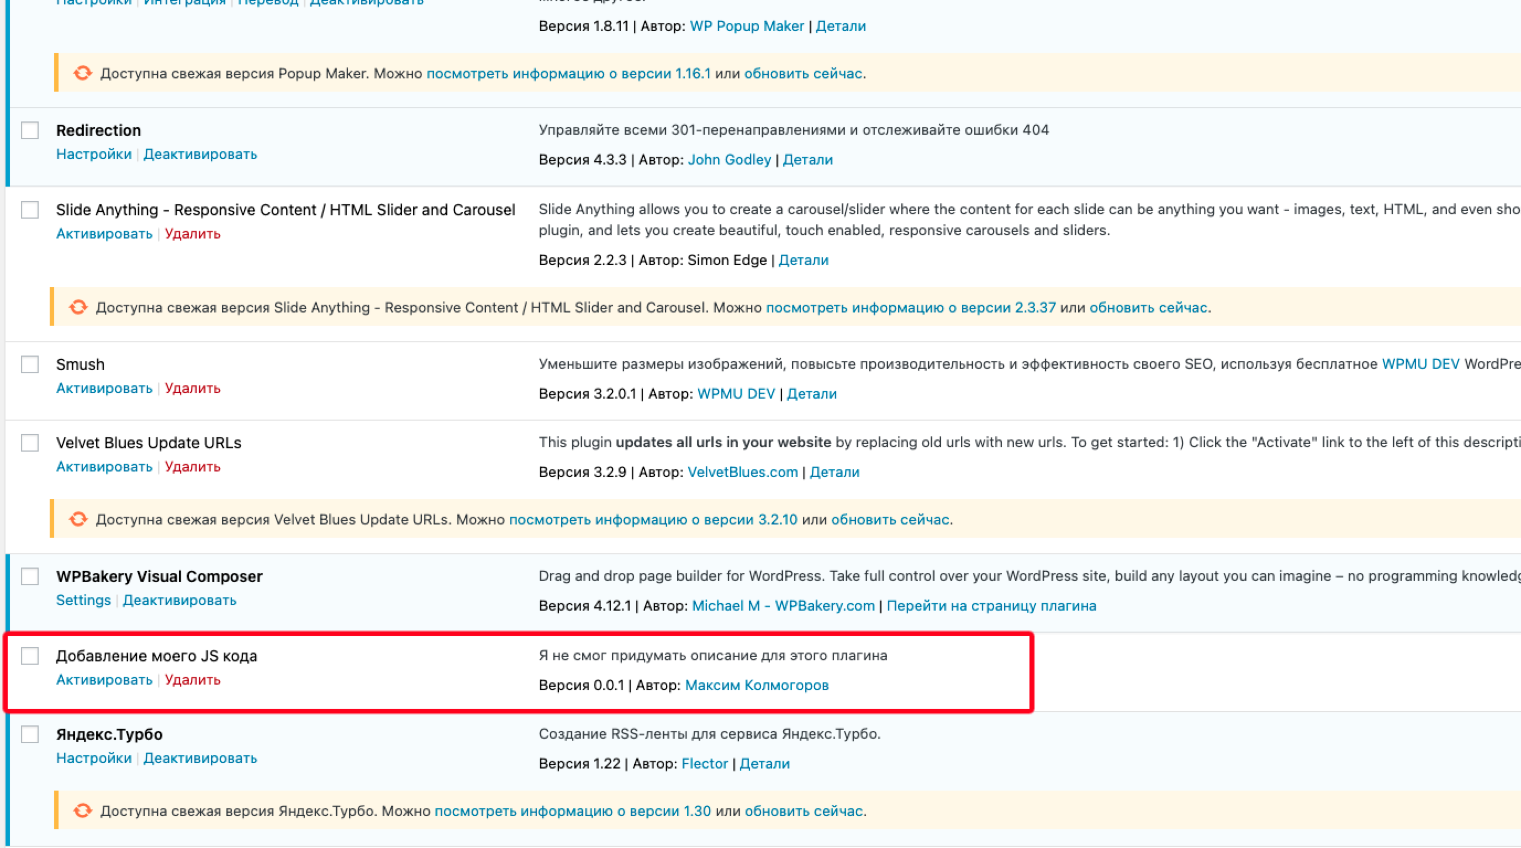1521x848 pixels.
Task: Check the Redirection plugin checkbox
Action: 30,130
